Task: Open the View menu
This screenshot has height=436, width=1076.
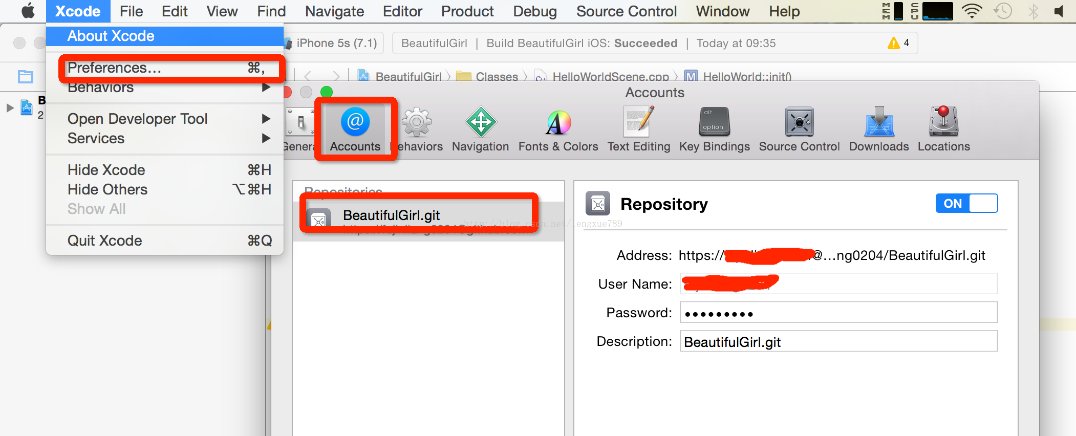Action: pos(222,11)
